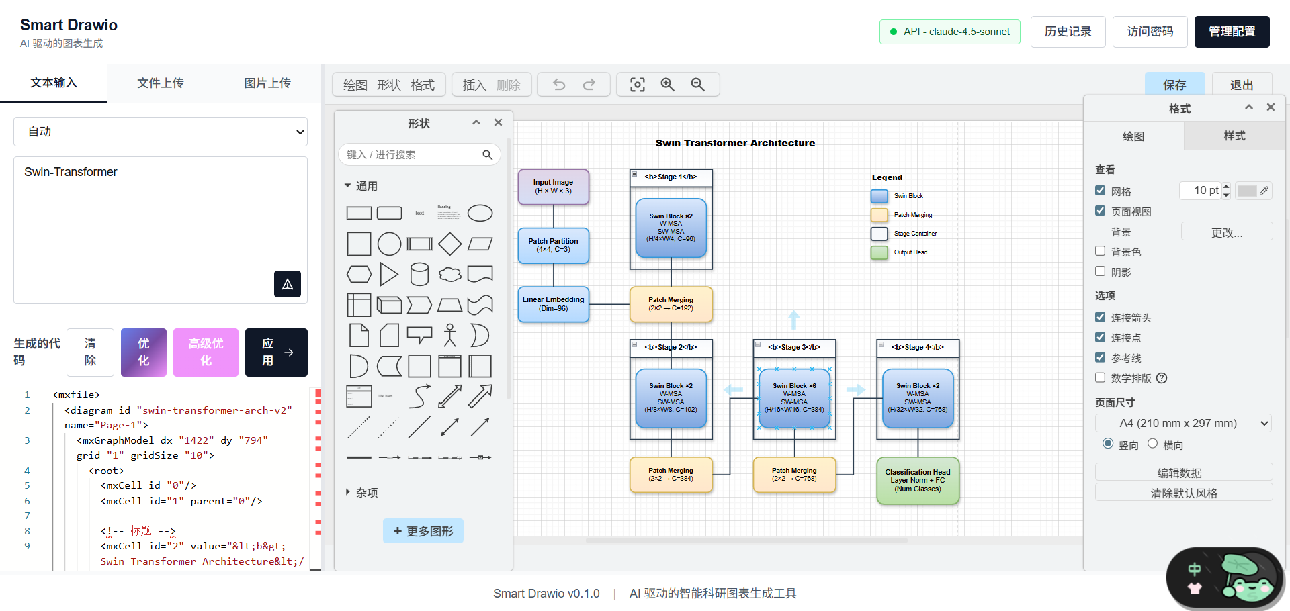Zoom out of the canvas
The width and height of the screenshot is (1290, 611).
[x=698, y=85]
